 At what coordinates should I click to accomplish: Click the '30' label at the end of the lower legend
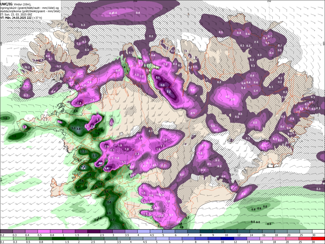point(314,242)
